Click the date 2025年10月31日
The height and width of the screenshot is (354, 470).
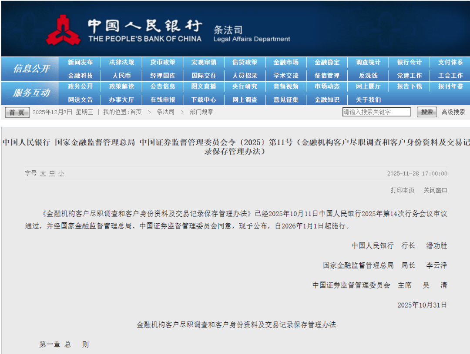[x=422, y=305]
